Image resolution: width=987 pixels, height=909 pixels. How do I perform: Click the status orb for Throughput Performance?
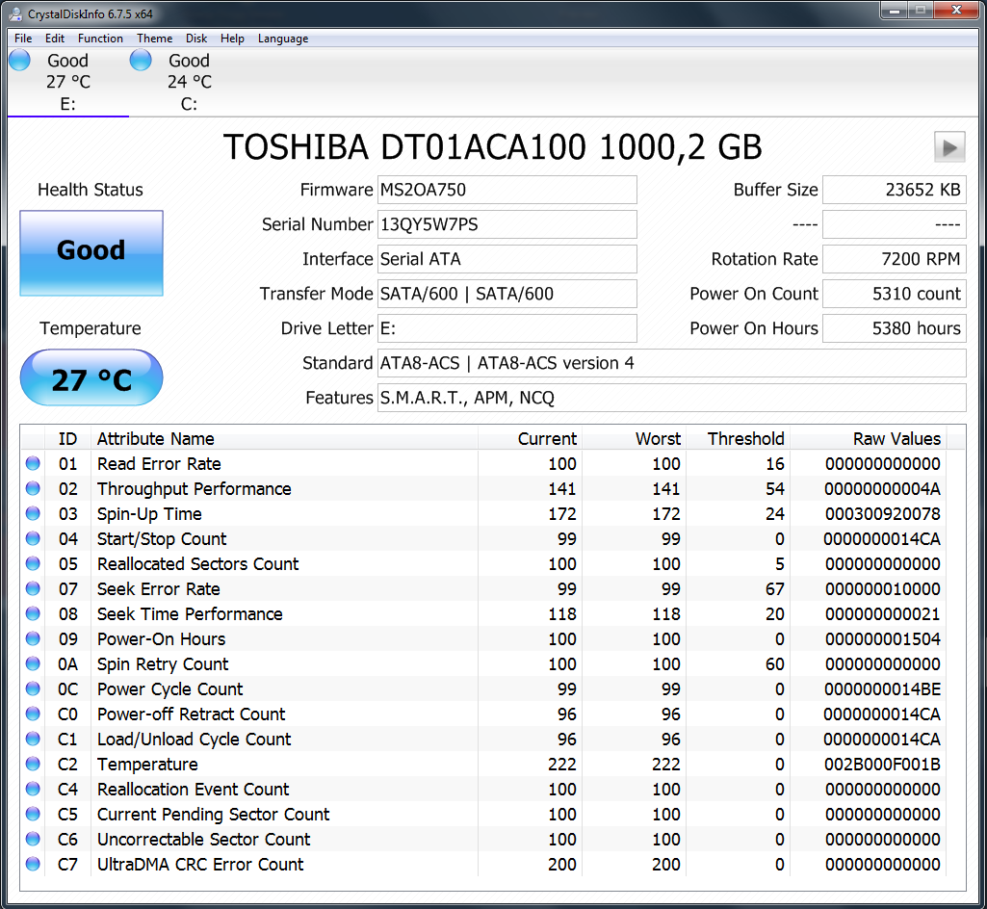pyautogui.click(x=33, y=488)
